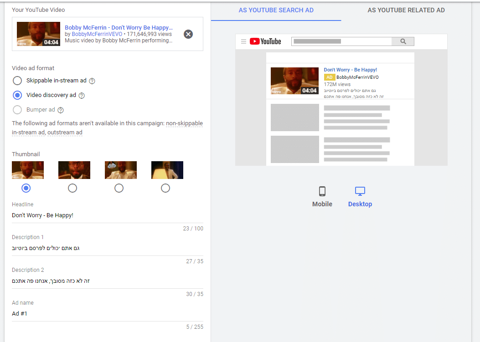Choose the first thumbnail radio button
The height and width of the screenshot is (342, 480).
coord(26,188)
